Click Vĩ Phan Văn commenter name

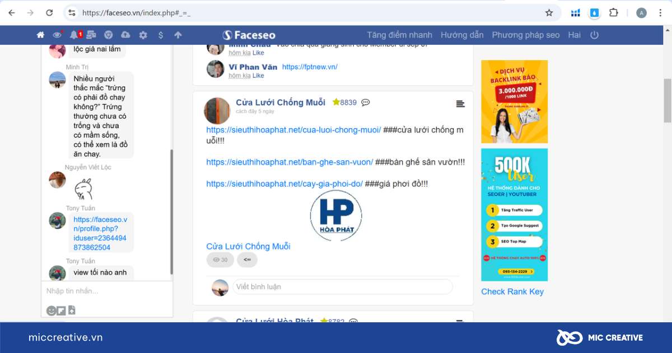[x=253, y=67]
